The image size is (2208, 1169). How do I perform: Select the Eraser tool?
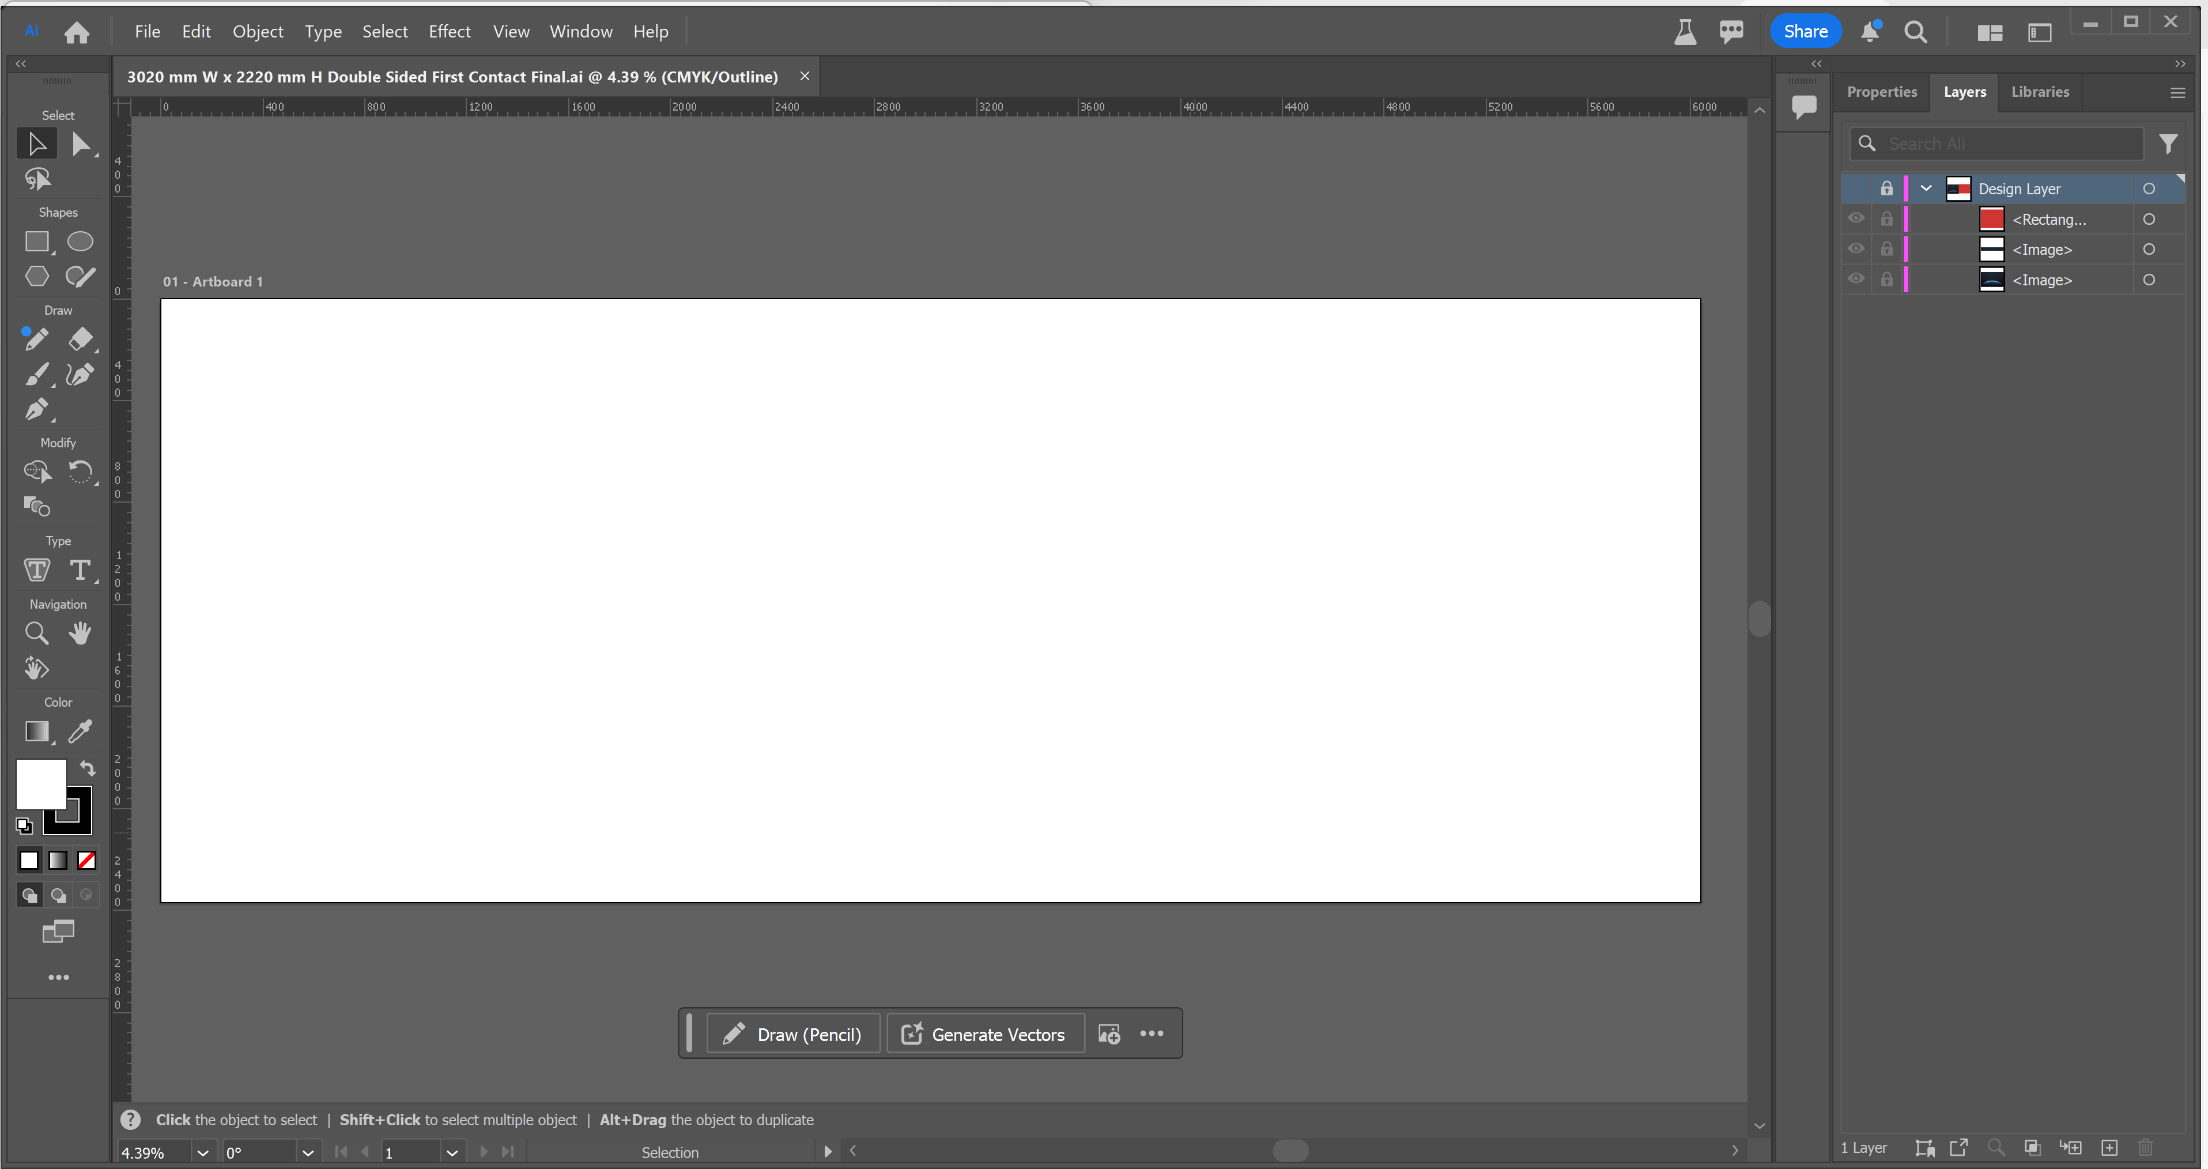[81, 340]
